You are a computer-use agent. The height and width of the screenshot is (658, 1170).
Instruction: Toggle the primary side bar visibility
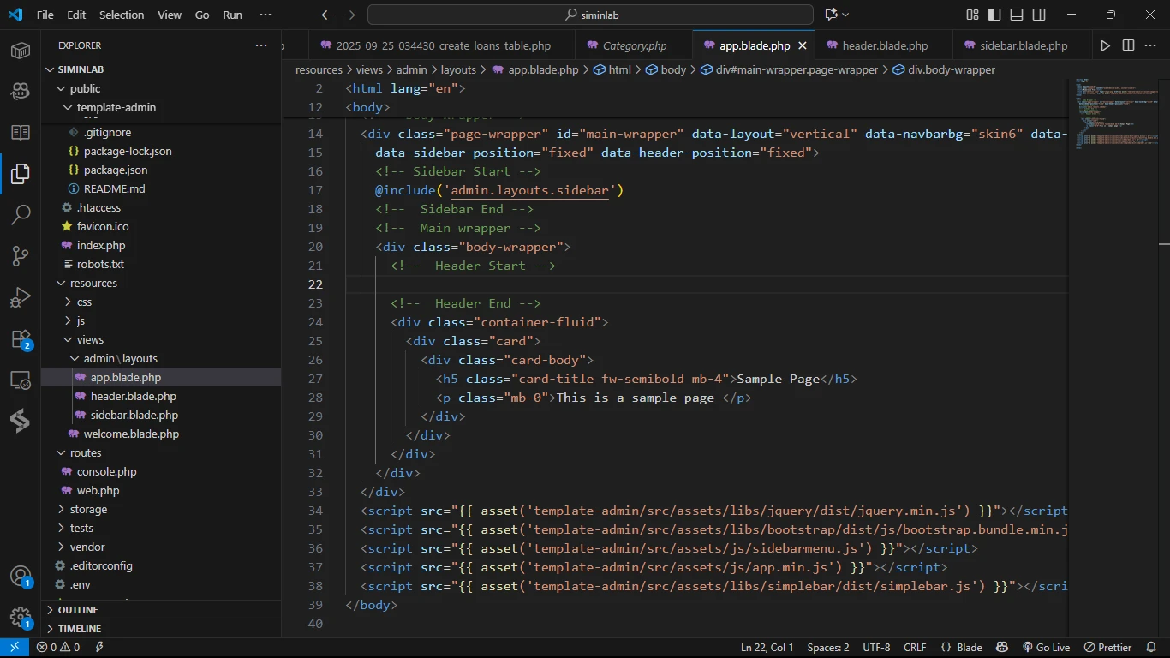pos(994,15)
